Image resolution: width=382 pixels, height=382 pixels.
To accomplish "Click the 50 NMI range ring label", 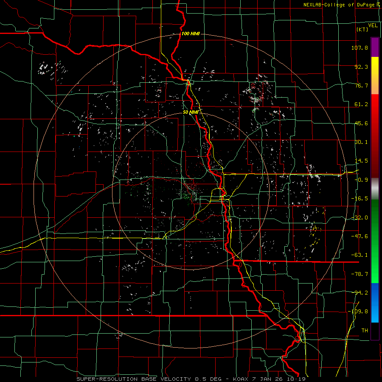I will pos(191,112).
